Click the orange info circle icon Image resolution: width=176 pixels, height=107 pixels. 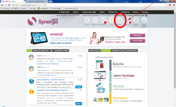31,92
